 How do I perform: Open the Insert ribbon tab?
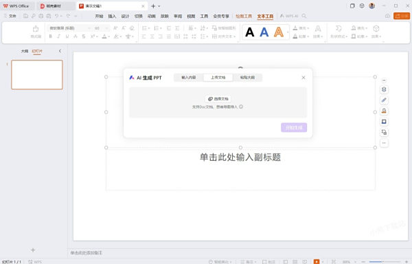(112, 16)
